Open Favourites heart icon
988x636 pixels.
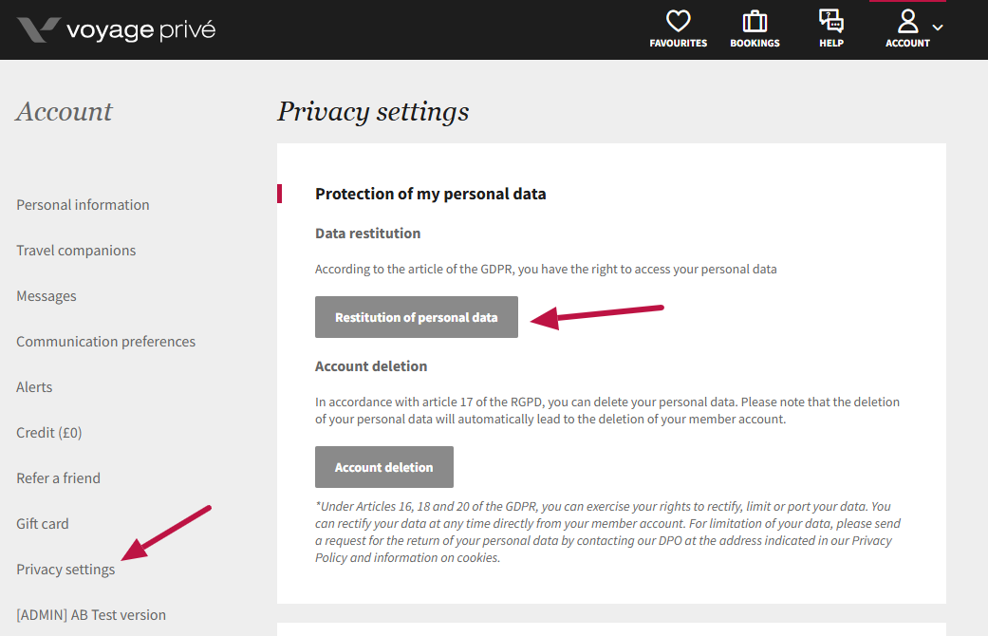(x=678, y=22)
